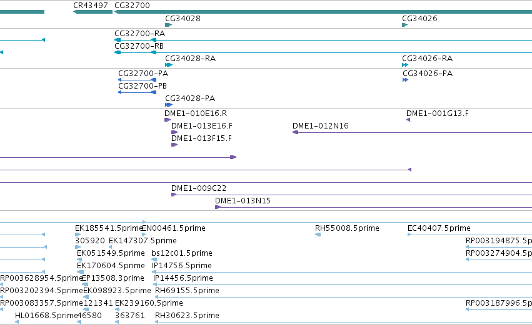Click the DME1-001G13.F purple arrow glyph
Screen dimensions: 532x325
408,120
